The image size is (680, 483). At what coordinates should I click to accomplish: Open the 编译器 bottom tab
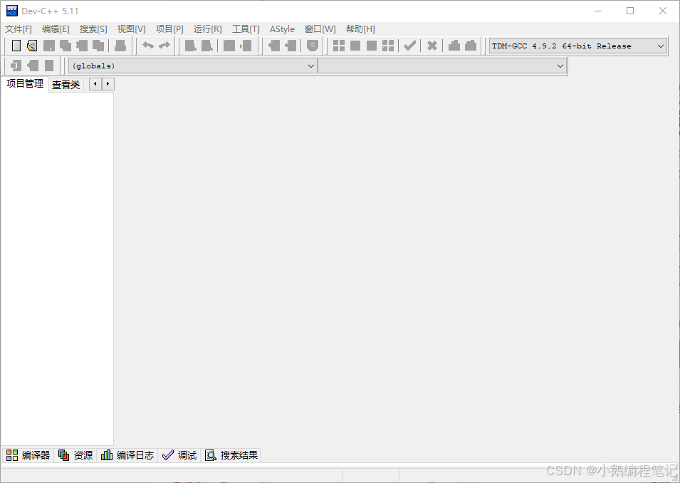[28, 455]
